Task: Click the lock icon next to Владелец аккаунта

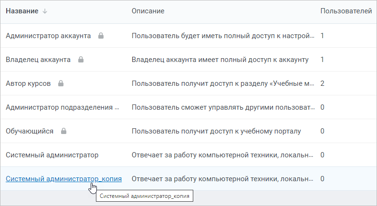Action: click(x=81, y=60)
